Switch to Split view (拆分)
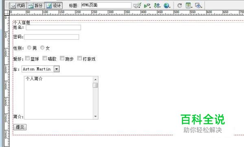 [x=36, y=6]
